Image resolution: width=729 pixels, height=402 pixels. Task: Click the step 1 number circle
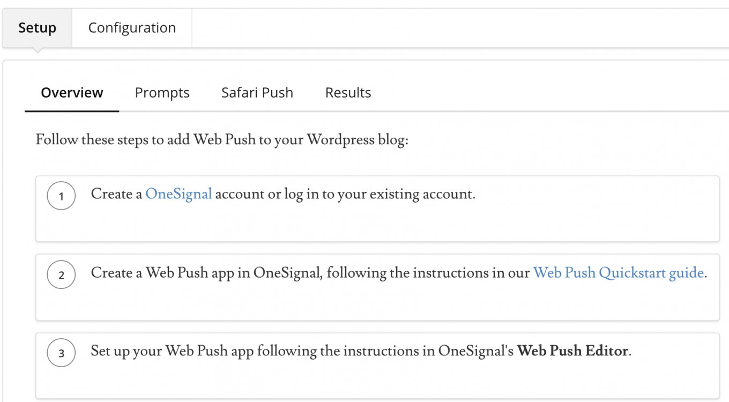point(61,196)
